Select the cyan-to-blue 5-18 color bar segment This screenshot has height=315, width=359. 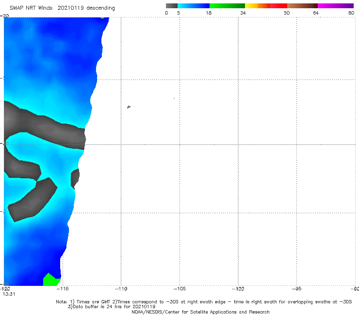point(194,6)
